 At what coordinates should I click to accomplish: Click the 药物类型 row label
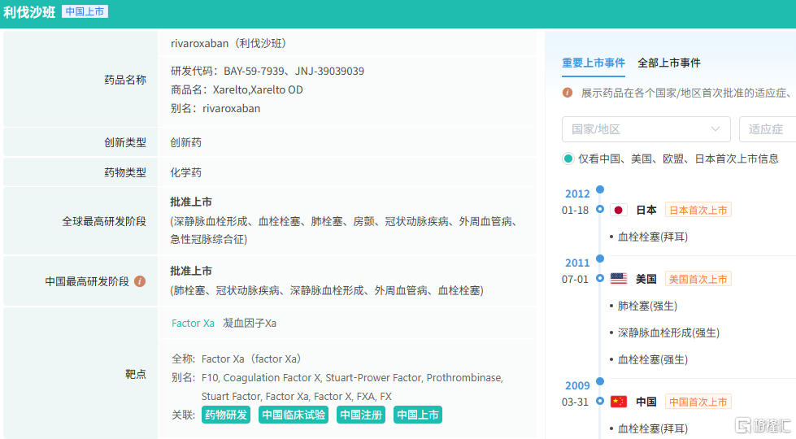pyautogui.click(x=125, y=172)
